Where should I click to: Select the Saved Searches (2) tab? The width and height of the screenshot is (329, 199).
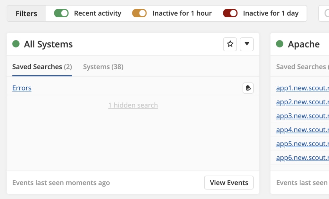42,67
